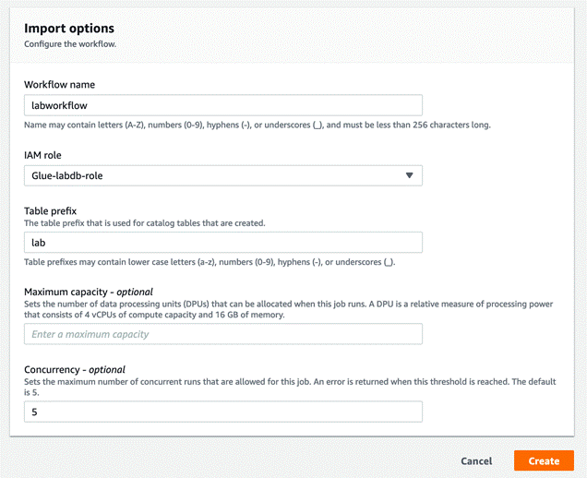Screen dimensions: 587x478
Task: Click the catalog tables prefix description text
Action: (x=146, y=223)
